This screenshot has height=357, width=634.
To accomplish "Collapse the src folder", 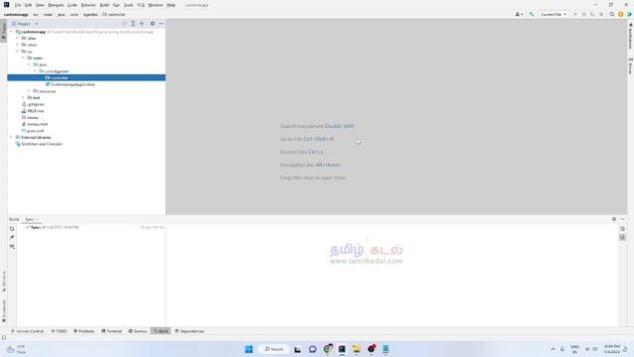I will [x=18, y=52].
